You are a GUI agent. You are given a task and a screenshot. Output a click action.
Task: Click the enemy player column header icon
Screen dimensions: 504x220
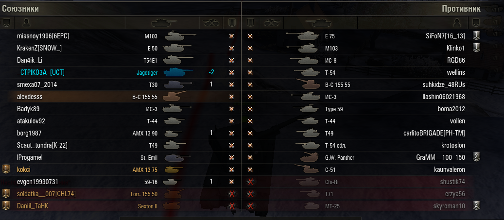coord(456,22)
